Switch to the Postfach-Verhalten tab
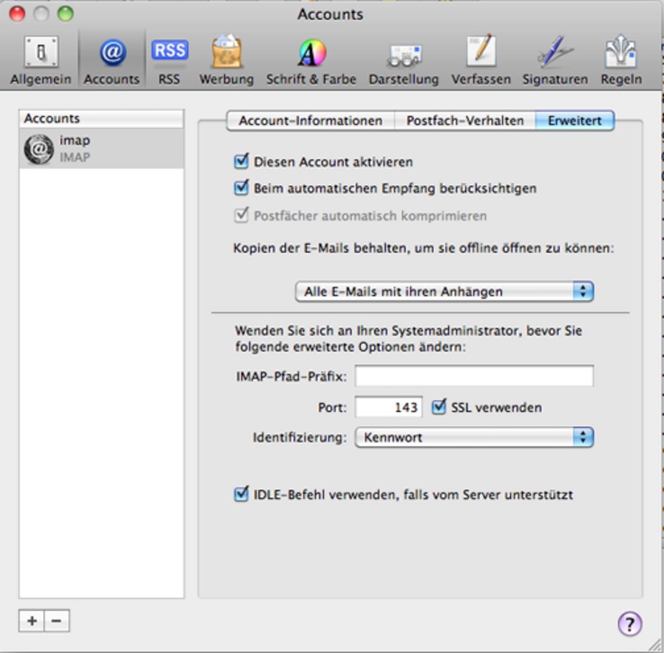This screenshot has height=653, width=664. [x=465, y=121]
